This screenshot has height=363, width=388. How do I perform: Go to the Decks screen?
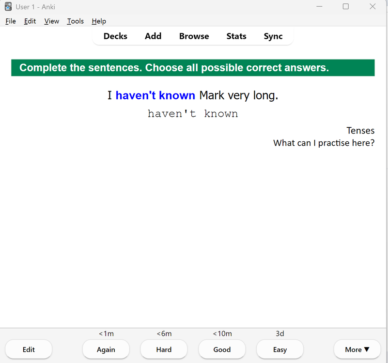115,36
